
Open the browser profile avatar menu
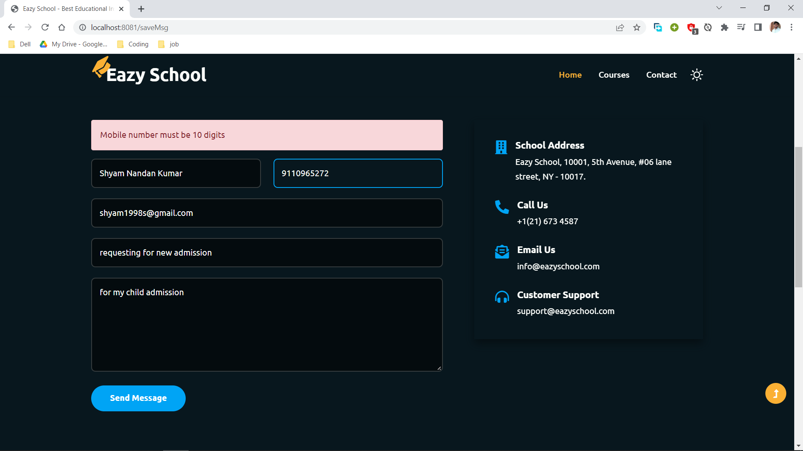click(776, 27)
